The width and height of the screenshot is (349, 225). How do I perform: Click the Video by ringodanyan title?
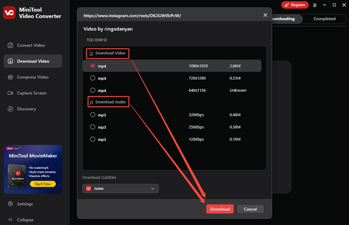(x=108, y=29)
